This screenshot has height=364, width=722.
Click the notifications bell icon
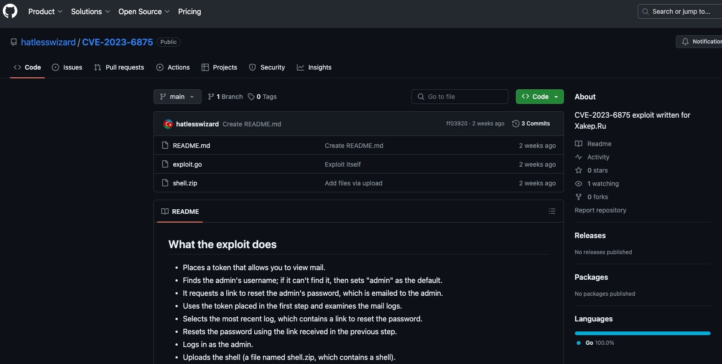[685, 42]
